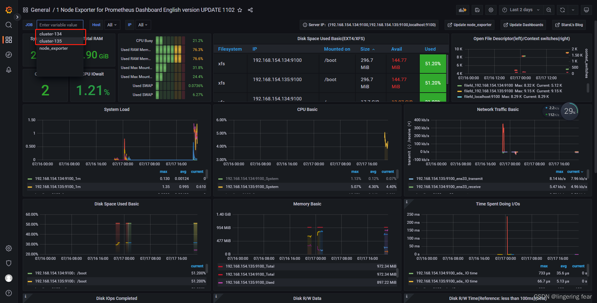Image resolution: width=597 pixels, height=303 pixels.
Task: Open Explore from the sidebar
Action: (x=8, y=55)
